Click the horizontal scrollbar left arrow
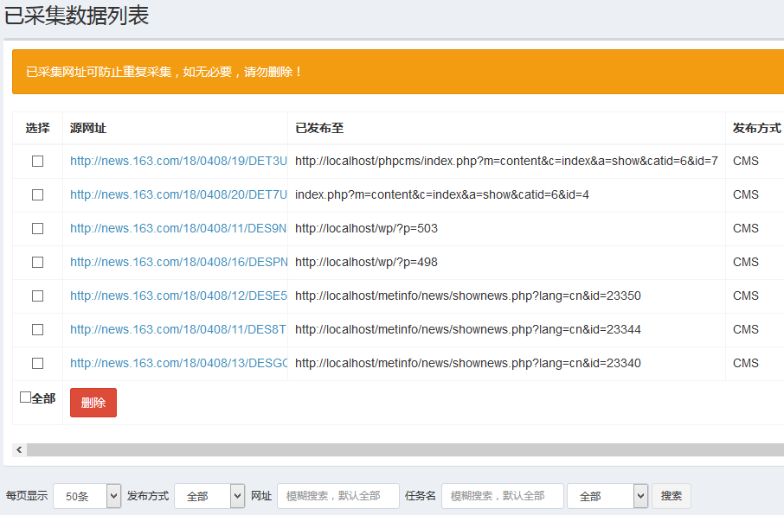784x515 pixels. pyautogui.click(x=19, y=450)
